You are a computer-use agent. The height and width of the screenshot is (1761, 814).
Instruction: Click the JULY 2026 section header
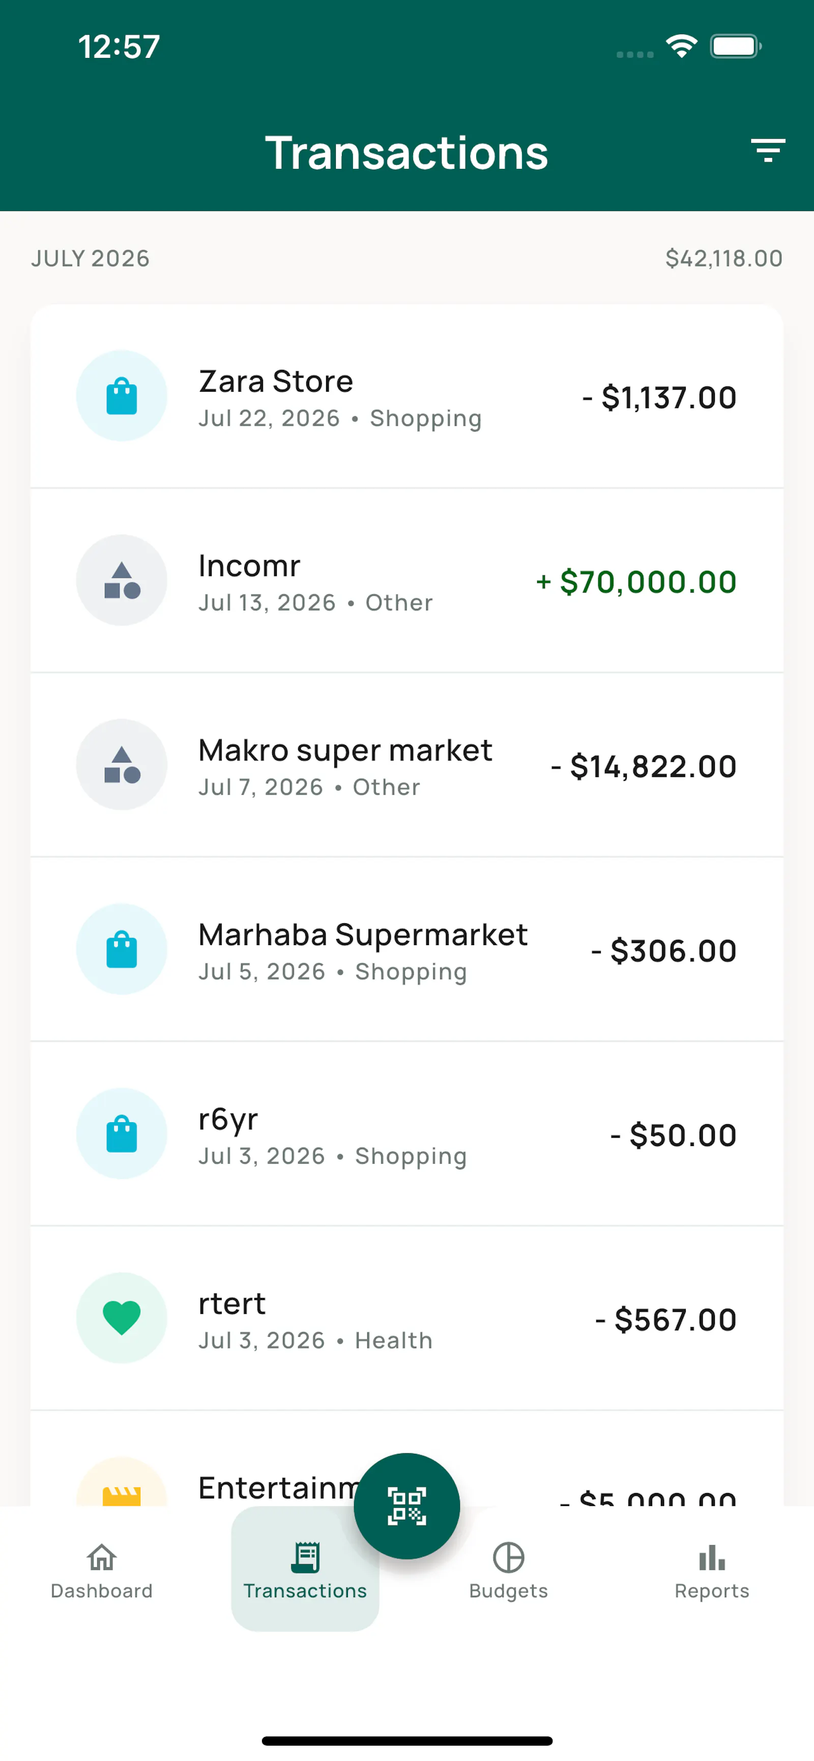90,258
